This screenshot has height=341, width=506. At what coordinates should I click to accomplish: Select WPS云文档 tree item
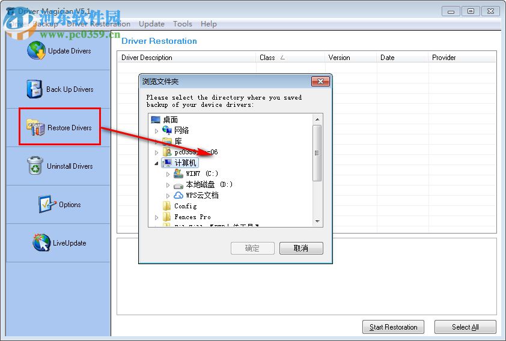[x=203, y=195]
